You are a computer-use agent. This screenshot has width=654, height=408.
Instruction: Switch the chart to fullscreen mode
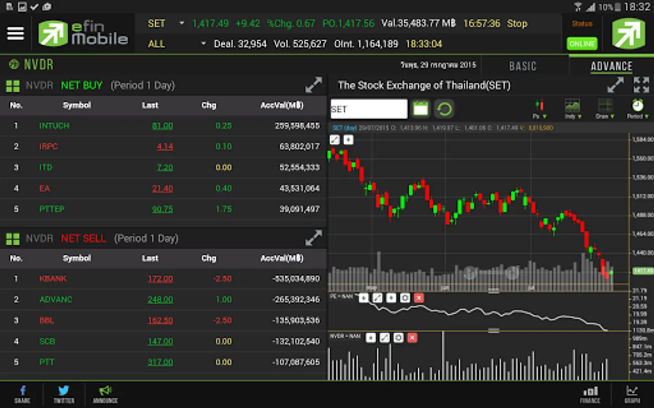click(641, 85)
